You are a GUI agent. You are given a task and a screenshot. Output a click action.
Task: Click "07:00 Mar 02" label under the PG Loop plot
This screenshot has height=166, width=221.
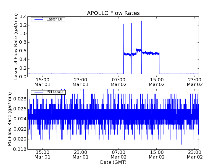pos(119,155)
